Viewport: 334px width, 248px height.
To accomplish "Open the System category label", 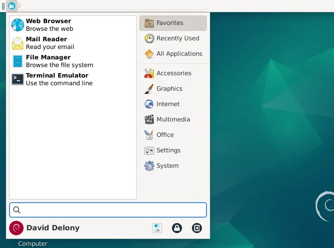I will 167,166.
